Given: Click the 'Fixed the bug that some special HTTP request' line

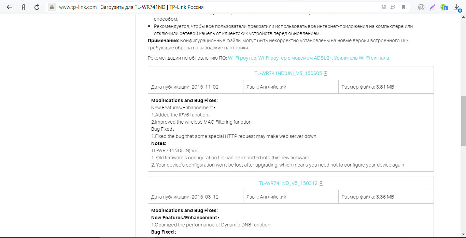Looking at the screenshot, I should [234, 136].
